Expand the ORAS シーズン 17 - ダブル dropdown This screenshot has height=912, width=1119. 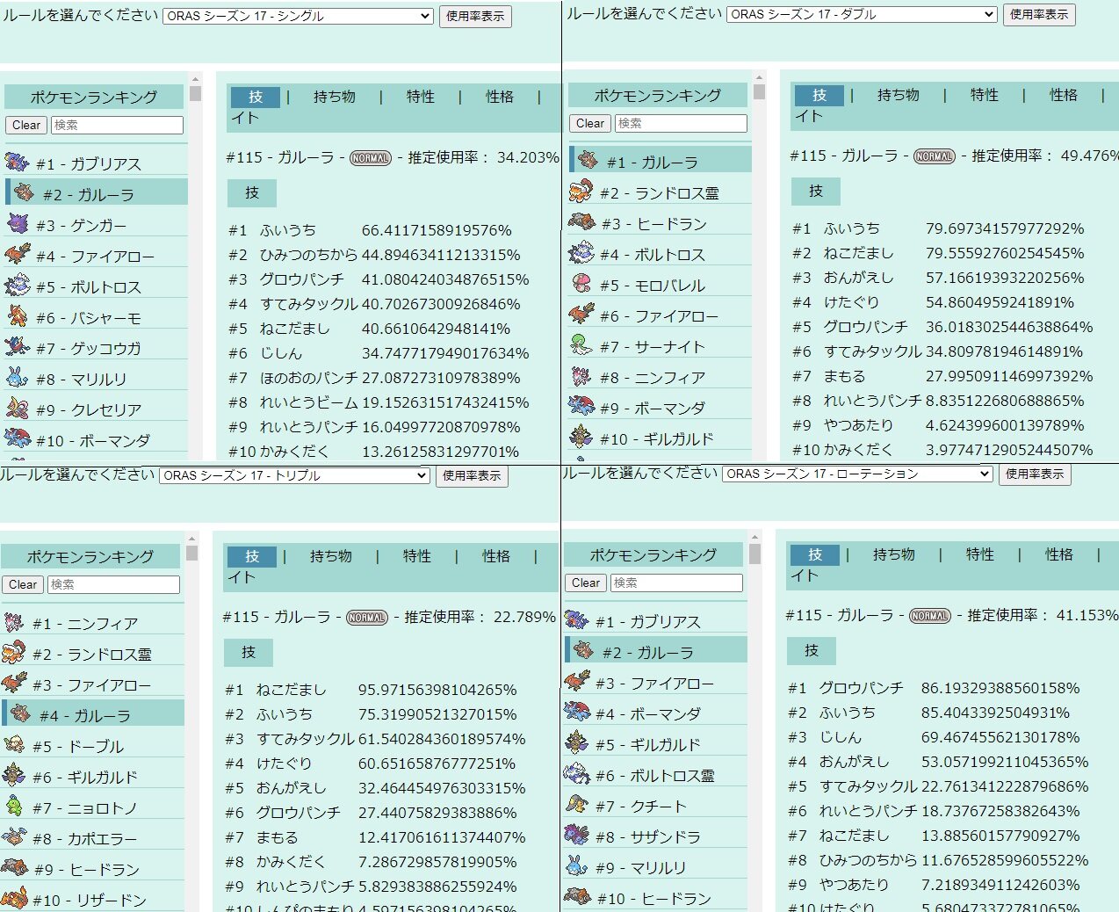[x=861, y=14]
